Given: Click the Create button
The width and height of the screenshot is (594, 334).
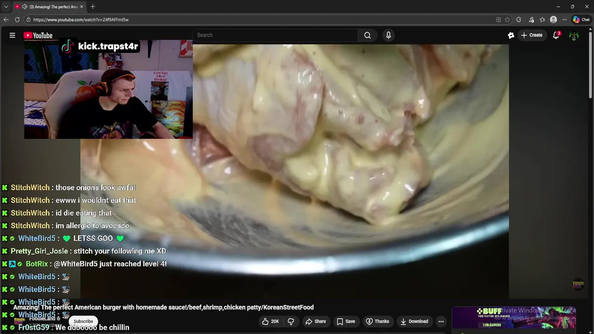Looking at the screenshot, I should click(x=532, y=35).
